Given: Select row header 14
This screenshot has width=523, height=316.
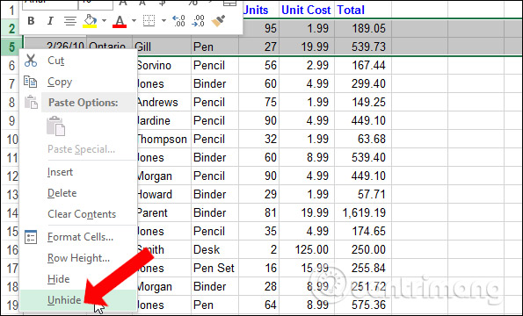Looking at the screenshot, I should click(11, 212).
